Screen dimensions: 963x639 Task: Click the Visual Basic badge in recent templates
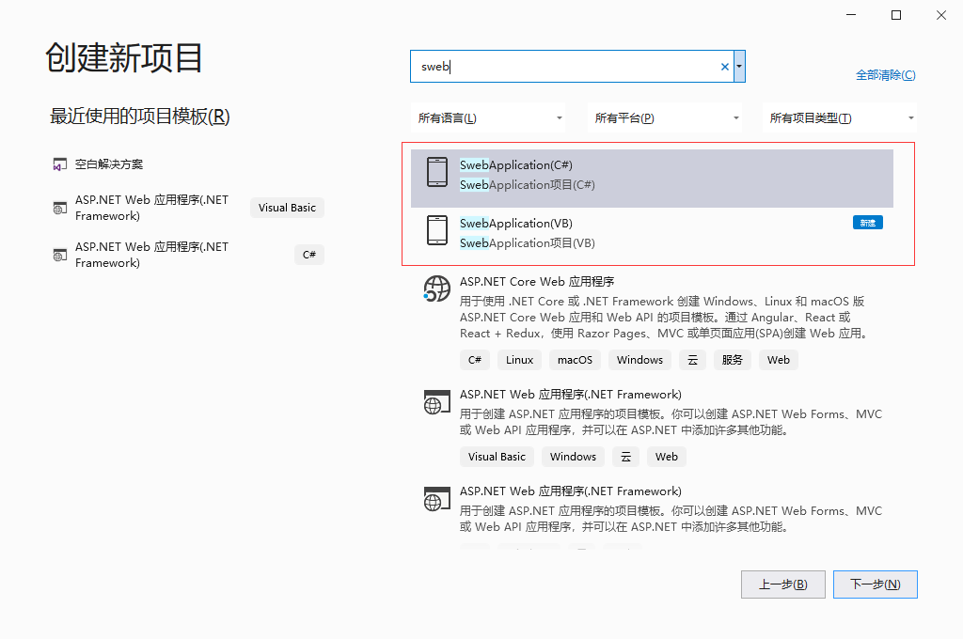(x=287, y=208)
